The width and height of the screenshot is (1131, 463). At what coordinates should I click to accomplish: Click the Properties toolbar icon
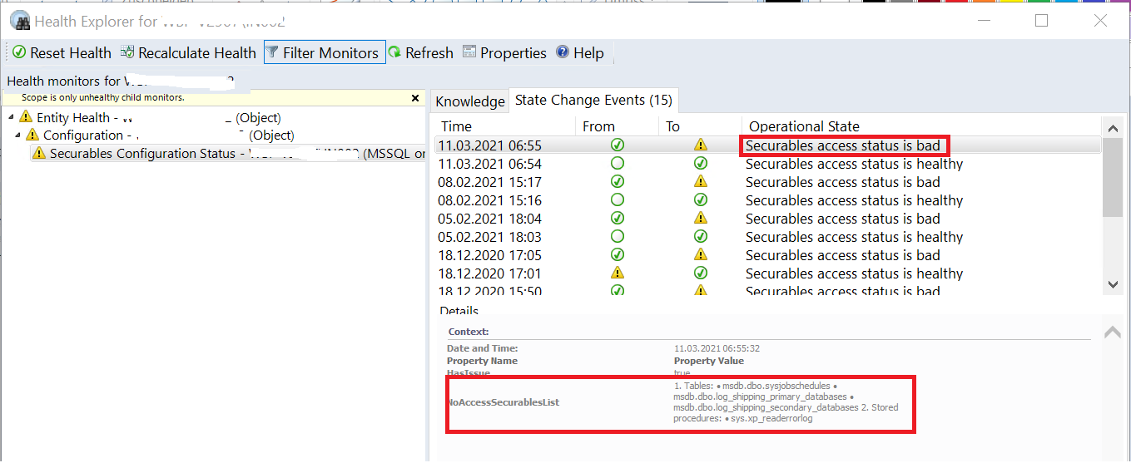pyautogui.click(x=469, y=53)
